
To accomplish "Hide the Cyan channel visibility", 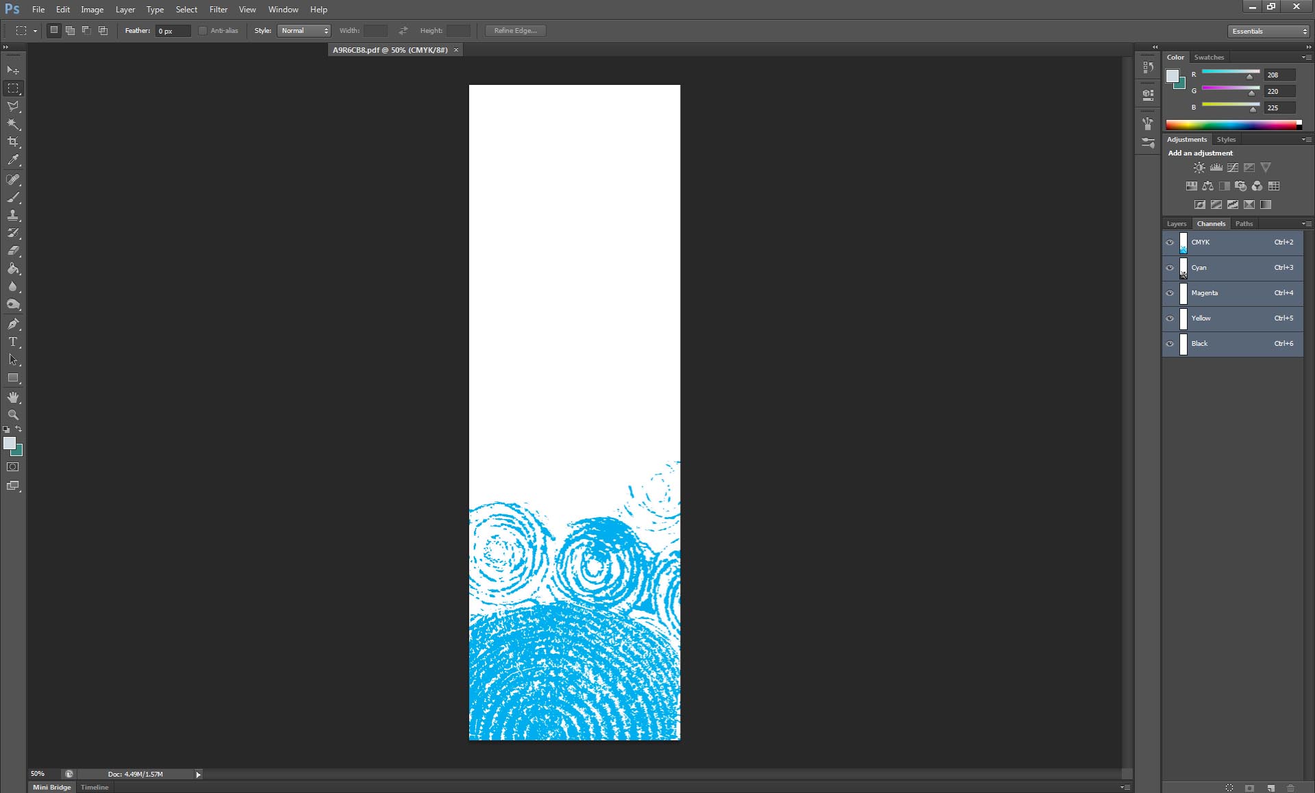I will point(1170,268).
